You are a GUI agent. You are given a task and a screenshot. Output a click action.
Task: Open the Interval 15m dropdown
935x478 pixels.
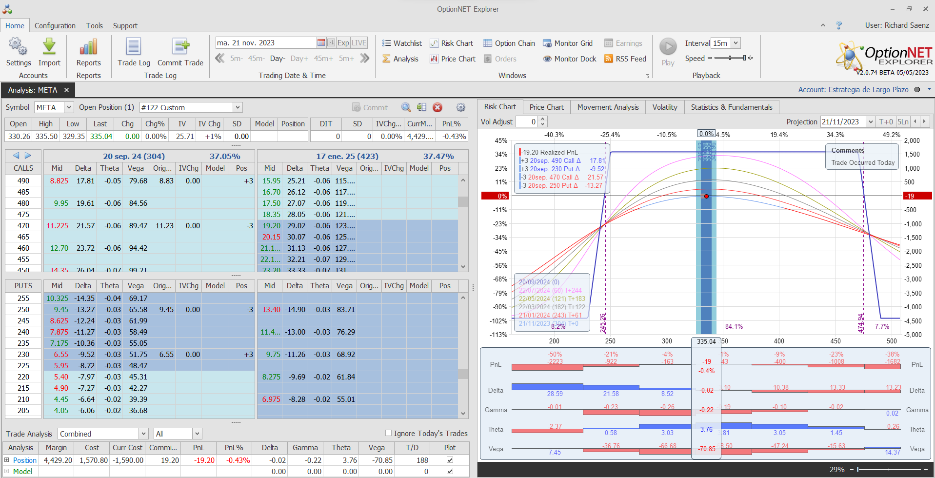tap(736, 43)
